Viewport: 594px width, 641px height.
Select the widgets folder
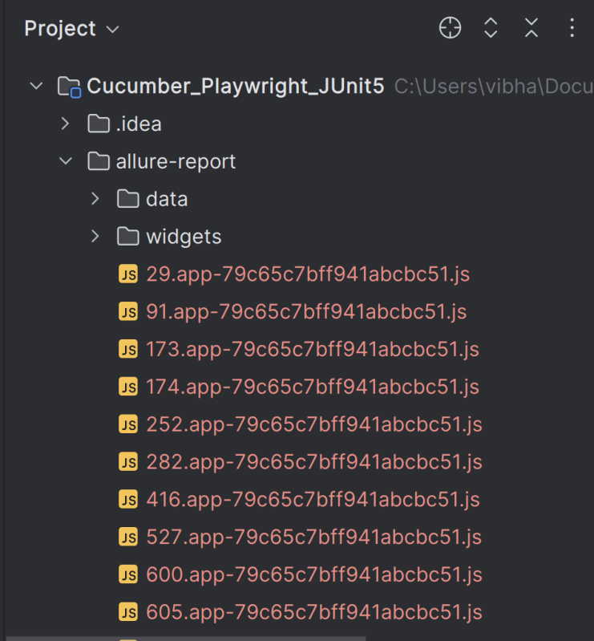click(184, 237)
